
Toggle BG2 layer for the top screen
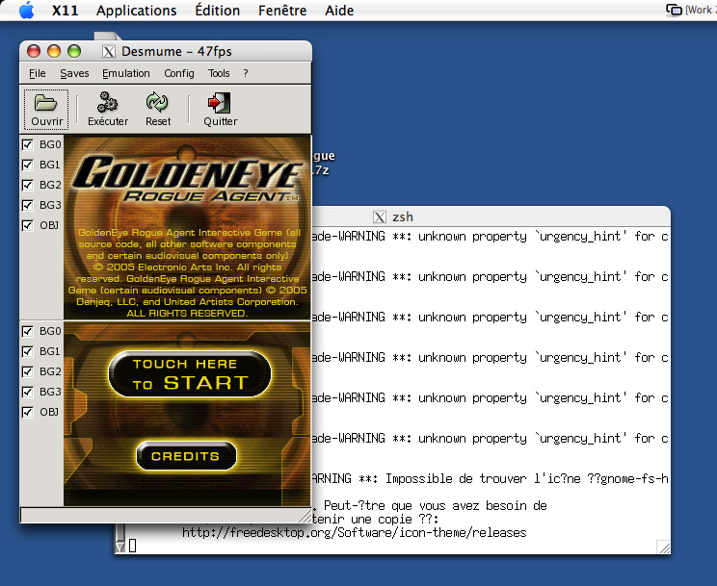[27, 185]
